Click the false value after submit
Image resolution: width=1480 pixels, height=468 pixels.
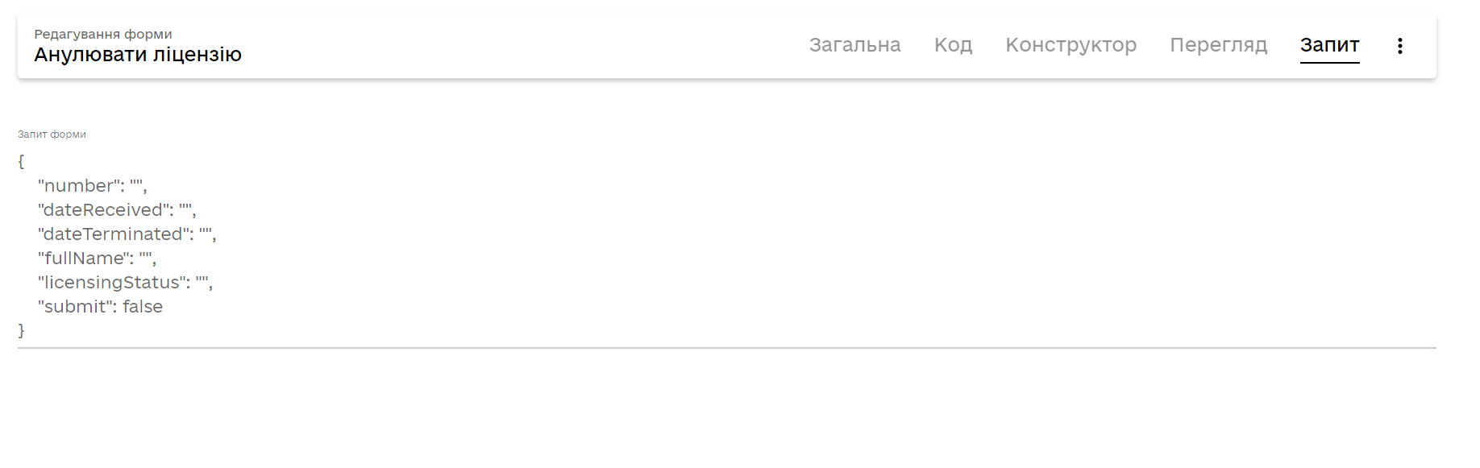143,307
